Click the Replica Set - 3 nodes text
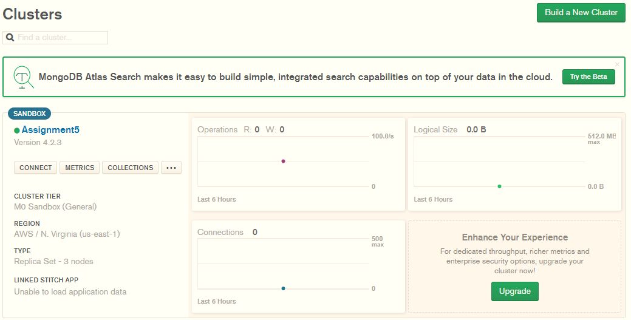The image size is (631, 320). (53, 262)
